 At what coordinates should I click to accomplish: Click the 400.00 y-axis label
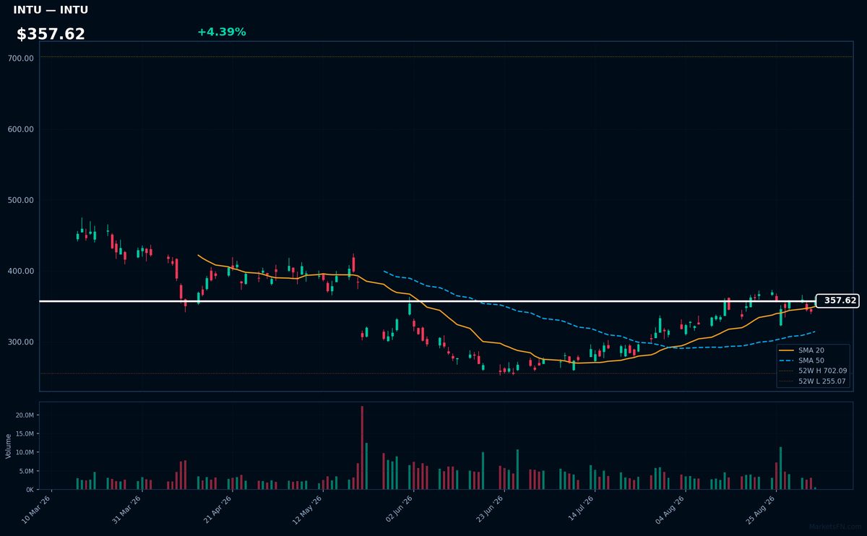[20, 271]
